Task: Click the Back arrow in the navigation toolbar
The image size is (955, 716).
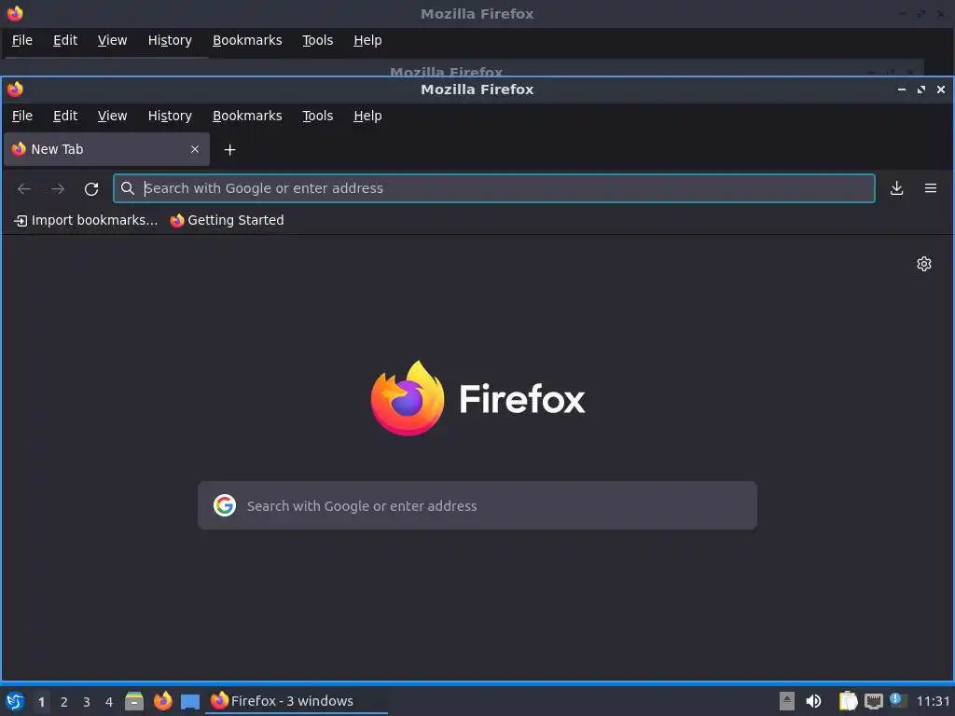Action: [24, 188]
